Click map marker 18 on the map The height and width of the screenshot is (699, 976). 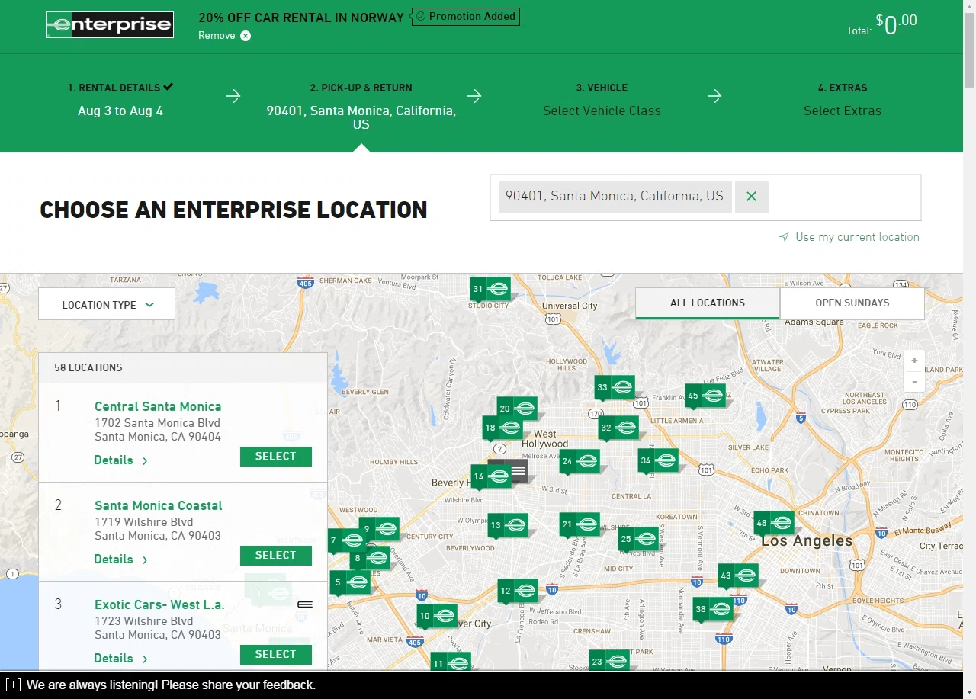[502, 428]
